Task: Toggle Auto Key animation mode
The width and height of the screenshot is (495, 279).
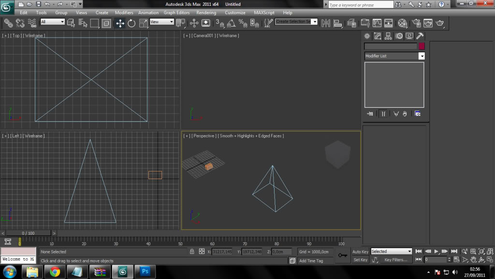Action: (x=360, y=251)
